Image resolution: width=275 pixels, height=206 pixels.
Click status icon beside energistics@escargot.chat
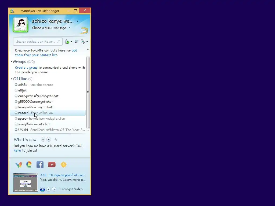[16, 96]
